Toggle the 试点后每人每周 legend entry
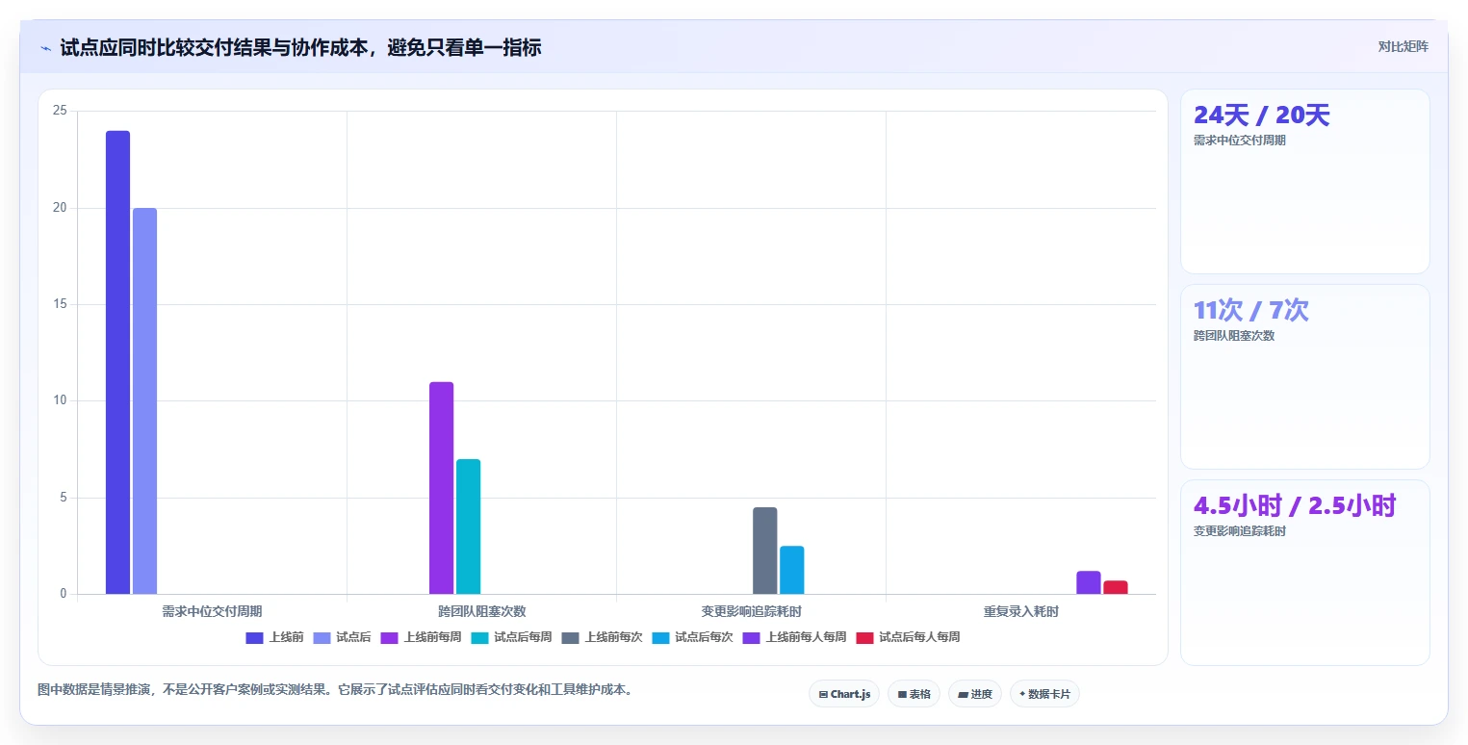Screen dimensions: 1468x745 pos(909,637)
